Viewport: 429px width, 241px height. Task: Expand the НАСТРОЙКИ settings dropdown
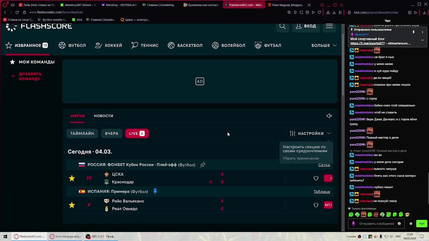(x=310, y=134)
